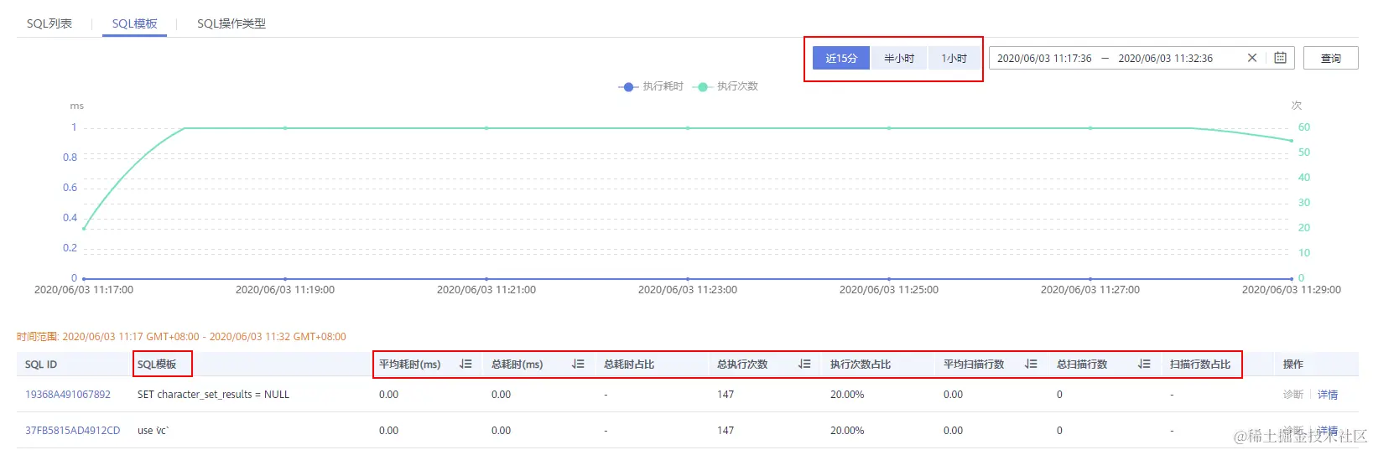Screen dimensions: 1373x450
Task: Click the 时间范围 summary text
Action: point(181,336)
